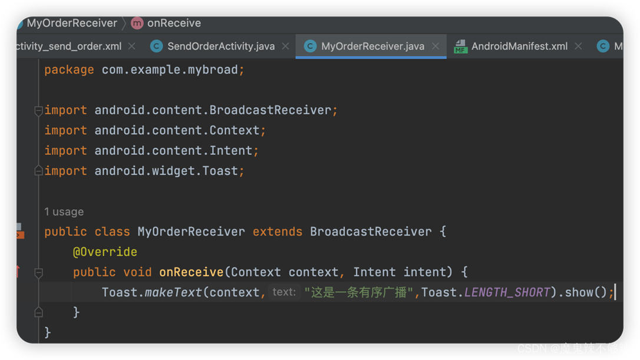Collapse the onReceive method with its fold marker
Image resolution: width=640 pixels, height=360 pixels.
38,272
